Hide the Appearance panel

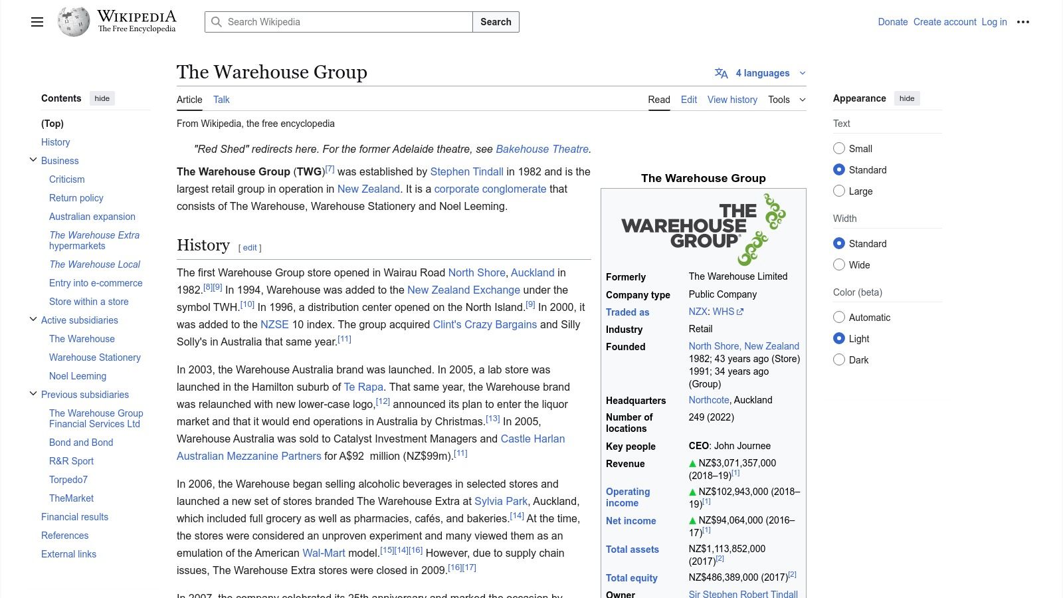[907, 98]
